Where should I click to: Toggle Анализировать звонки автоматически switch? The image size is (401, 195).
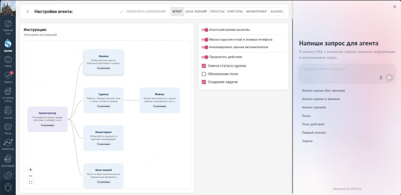[x=205, y=47]
